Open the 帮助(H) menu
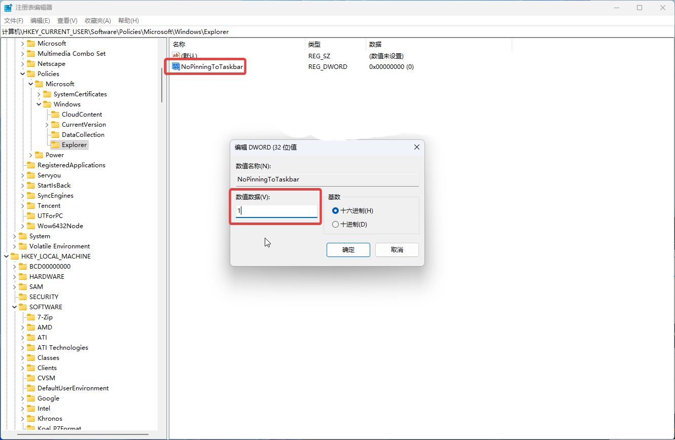Viewport: 675px width, 440px height. (x=128, y=20)
